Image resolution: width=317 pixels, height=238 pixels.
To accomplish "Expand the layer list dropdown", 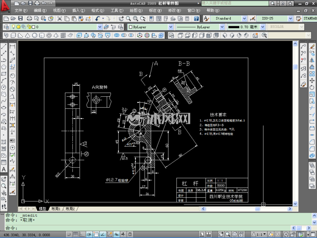I will 100,27.
